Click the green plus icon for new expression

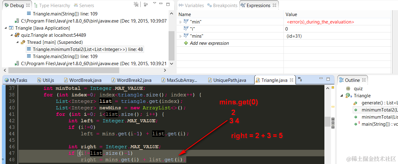(x=186, y=43)
